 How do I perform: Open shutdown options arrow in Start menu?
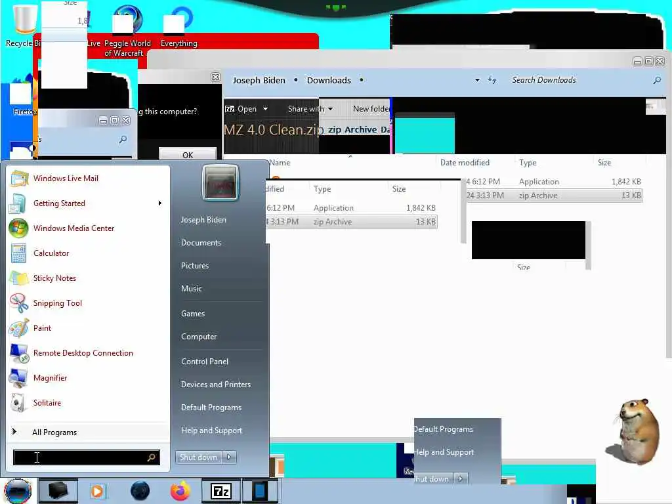coord(229,457)
